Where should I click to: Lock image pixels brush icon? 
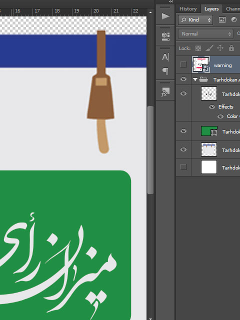click(209, 48)
